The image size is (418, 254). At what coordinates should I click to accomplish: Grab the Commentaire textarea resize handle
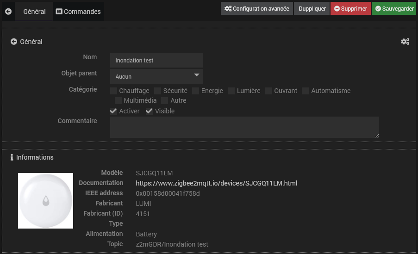click(x=377, y=136)
